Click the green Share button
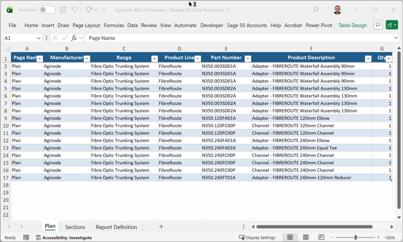Image resolution: width=403 pixels, height=242 pixels. (x=392, y=25)
